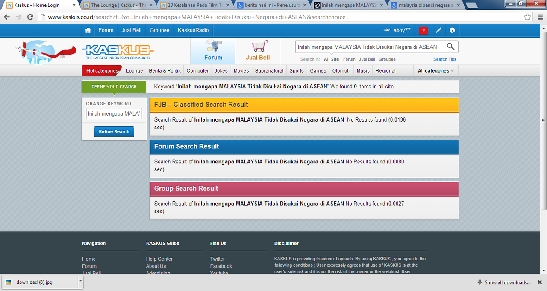
Task: Open the Movies category
Action: click(x=241, y=71)
